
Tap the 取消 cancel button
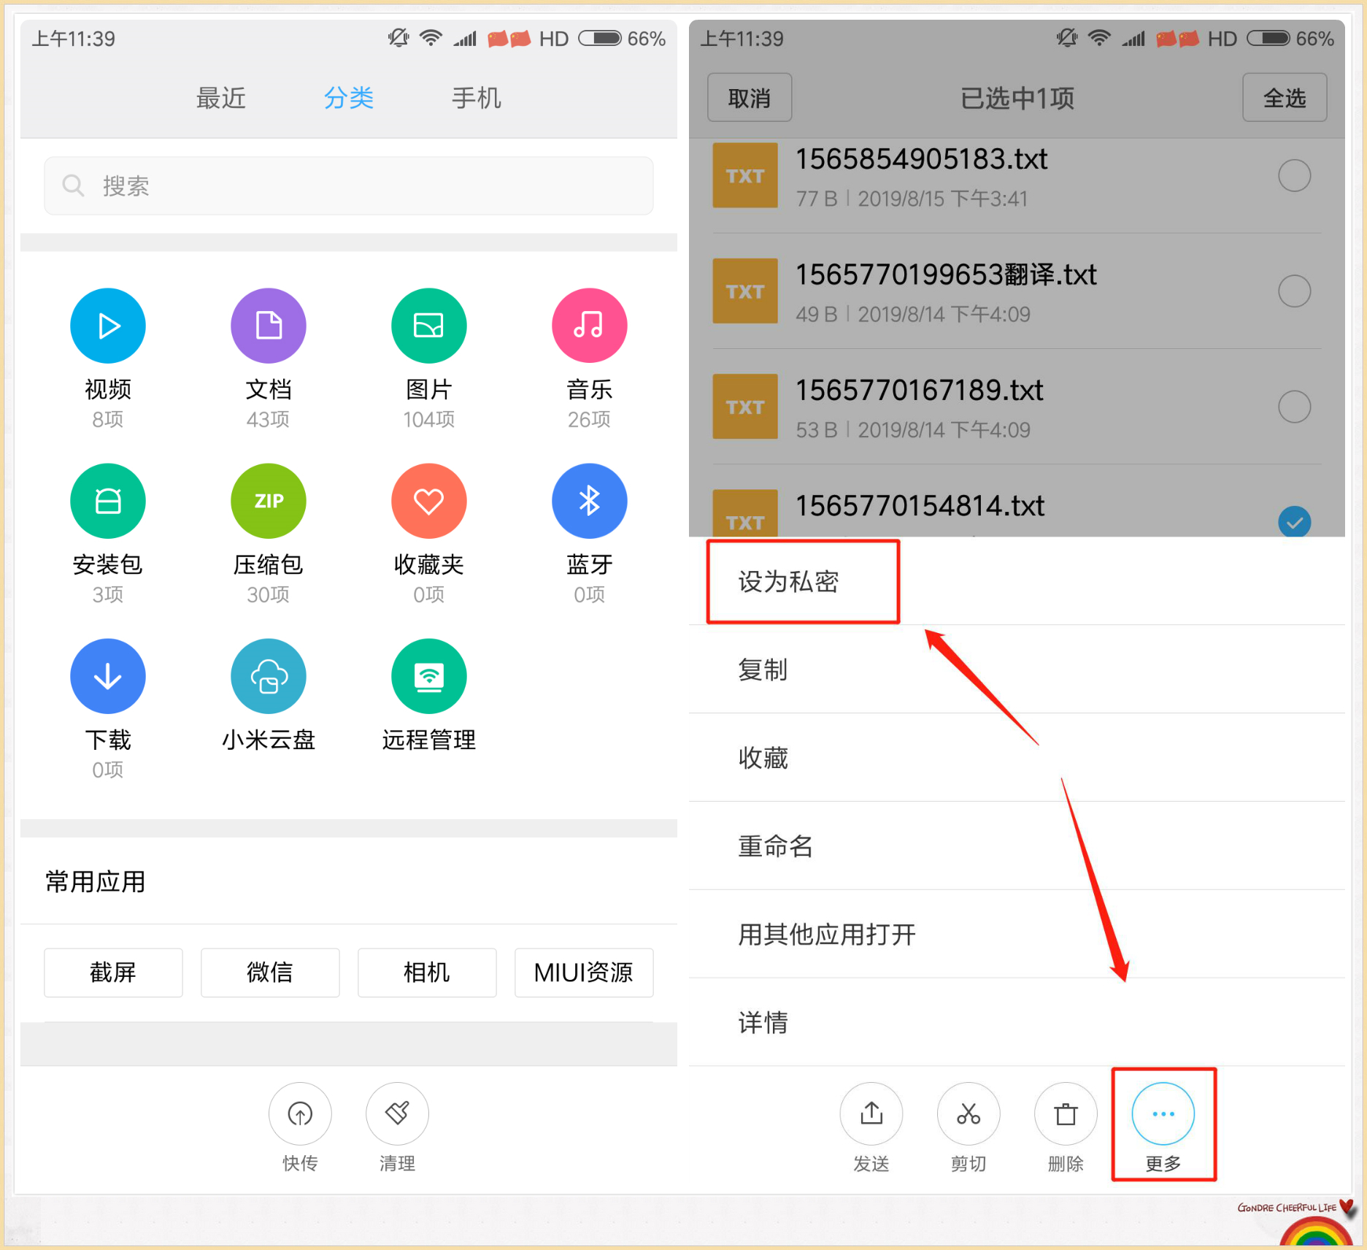pyautogui.click(x=749, y=97)
